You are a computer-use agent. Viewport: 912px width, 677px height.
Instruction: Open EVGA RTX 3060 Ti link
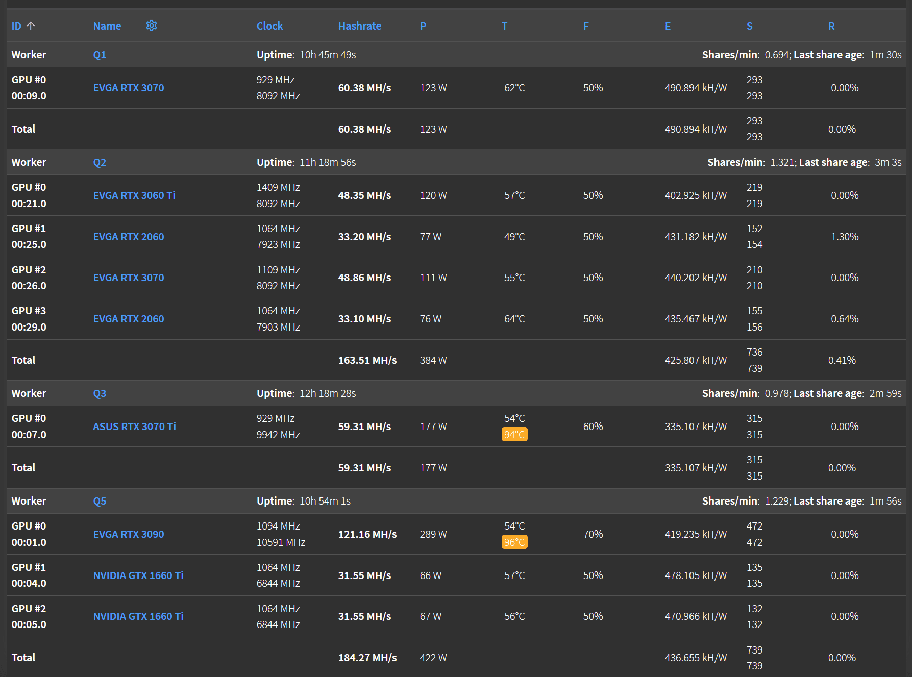tap(134, 195)
